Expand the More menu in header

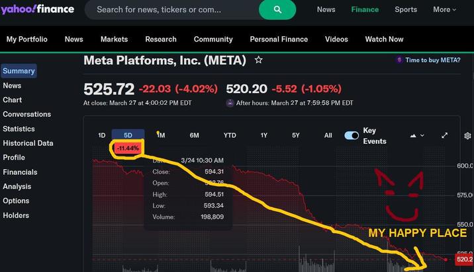444,10
